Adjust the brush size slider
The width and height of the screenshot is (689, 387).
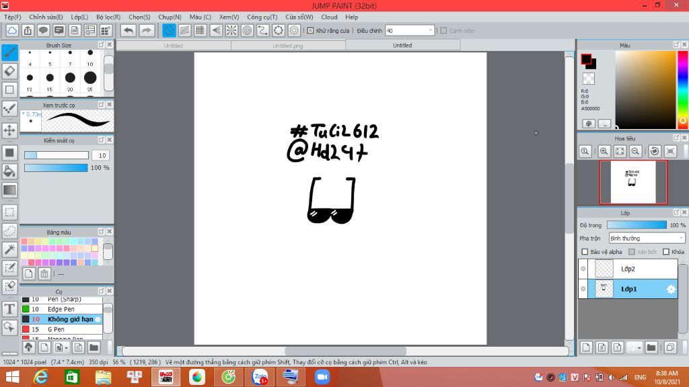[57, 155]
